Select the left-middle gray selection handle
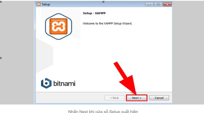The width and height of the screenshot is (204, 113). tap(1, 58)
